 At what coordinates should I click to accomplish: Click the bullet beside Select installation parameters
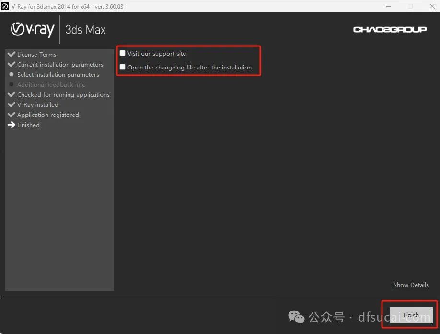(x=11, y=74)
